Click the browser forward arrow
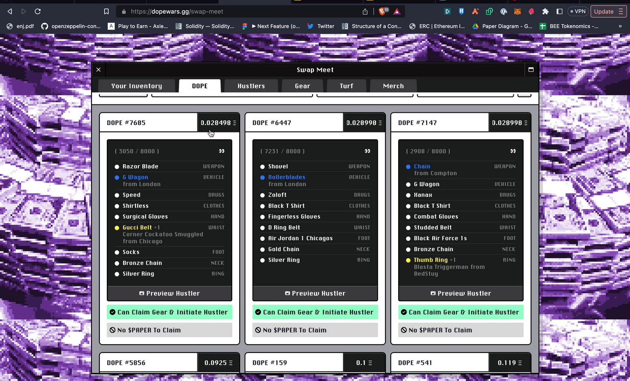 23,11
